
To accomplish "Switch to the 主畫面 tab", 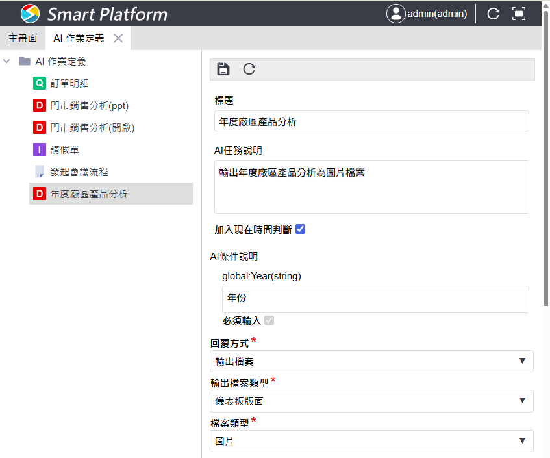I will pyautogui.click(x=23, y=38).
